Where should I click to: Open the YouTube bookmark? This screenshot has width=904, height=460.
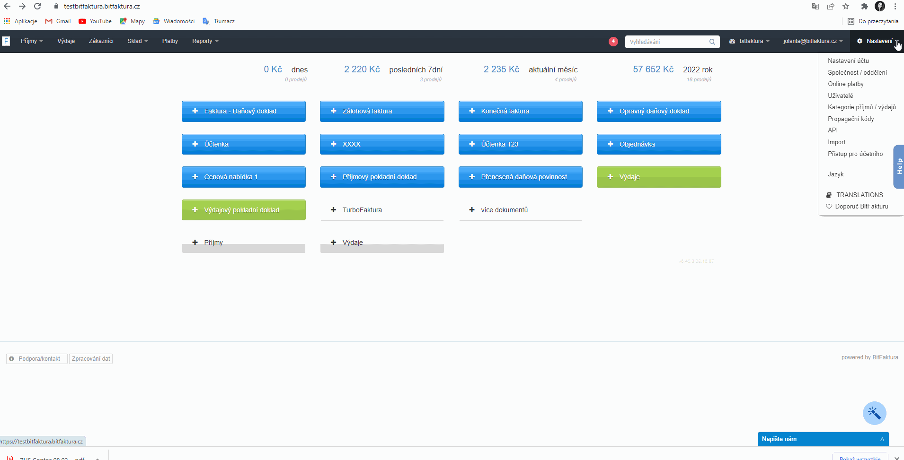tap(95, 21)
